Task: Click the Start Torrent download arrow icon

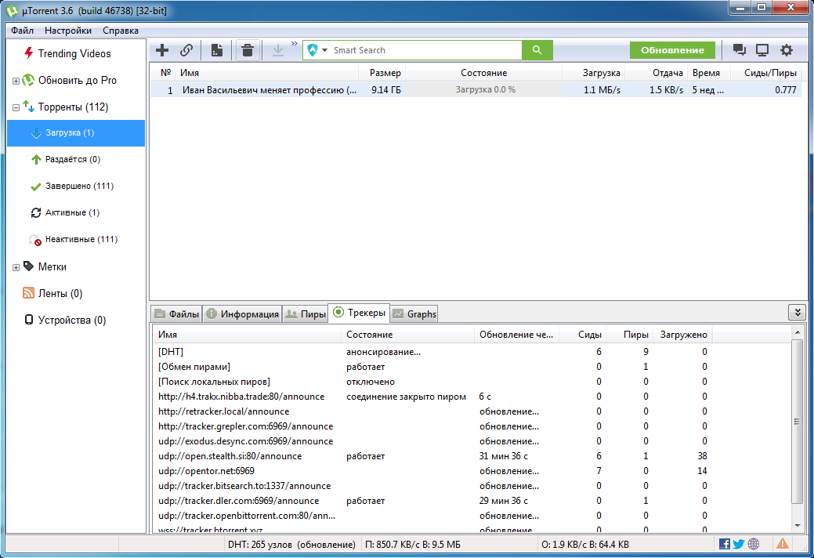Action: click(x=278, y=50)
